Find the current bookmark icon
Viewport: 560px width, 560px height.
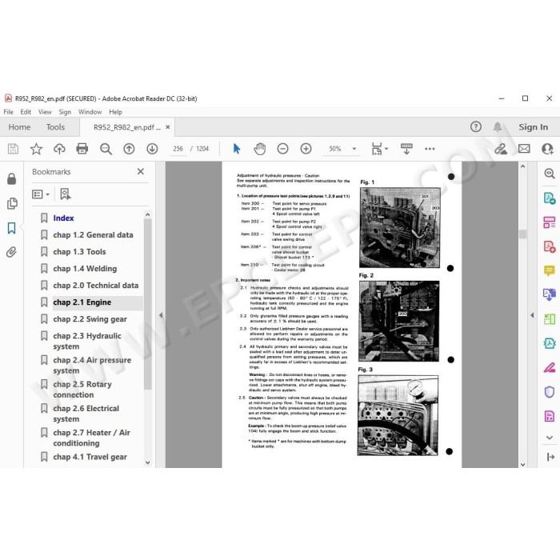pos(66,194)
